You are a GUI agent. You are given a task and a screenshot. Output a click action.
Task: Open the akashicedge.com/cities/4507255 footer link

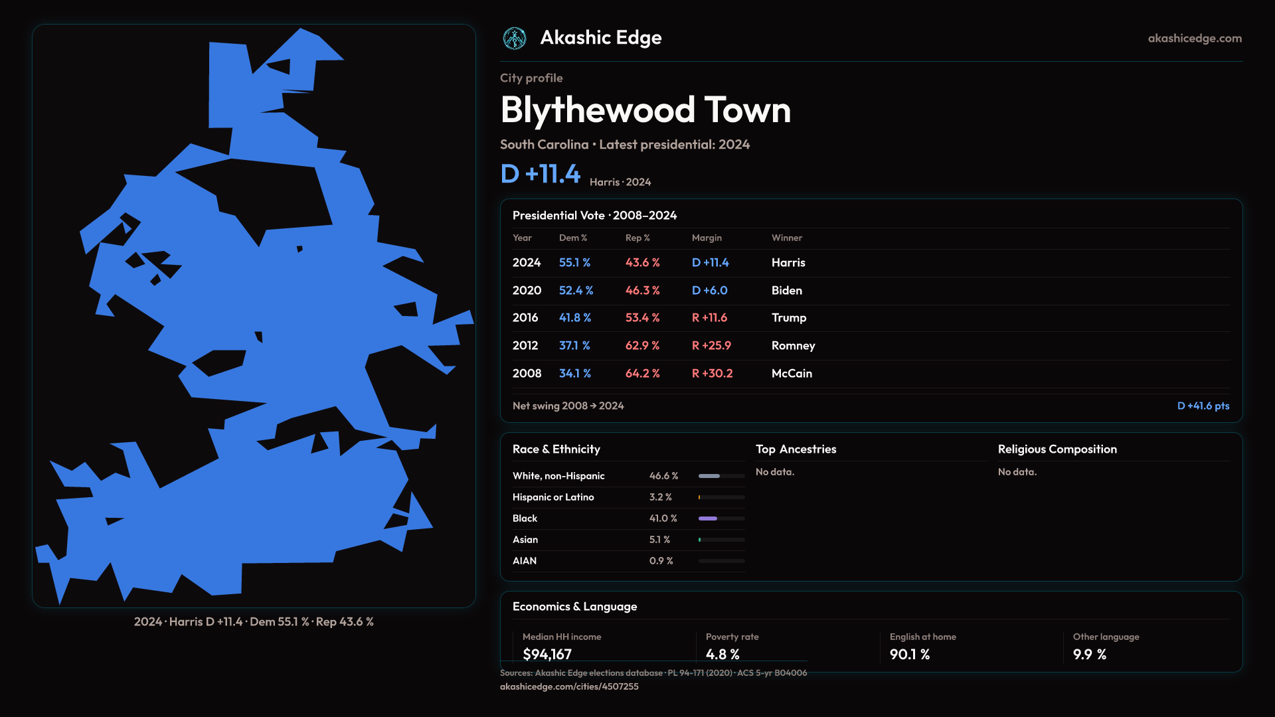[x=569, y=686]
